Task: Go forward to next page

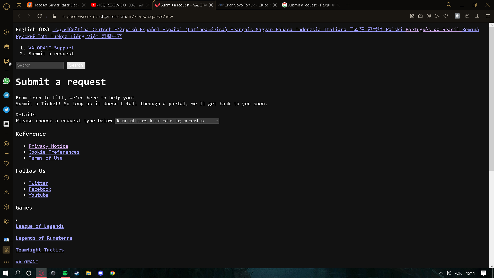Action: tap(29, 16)
